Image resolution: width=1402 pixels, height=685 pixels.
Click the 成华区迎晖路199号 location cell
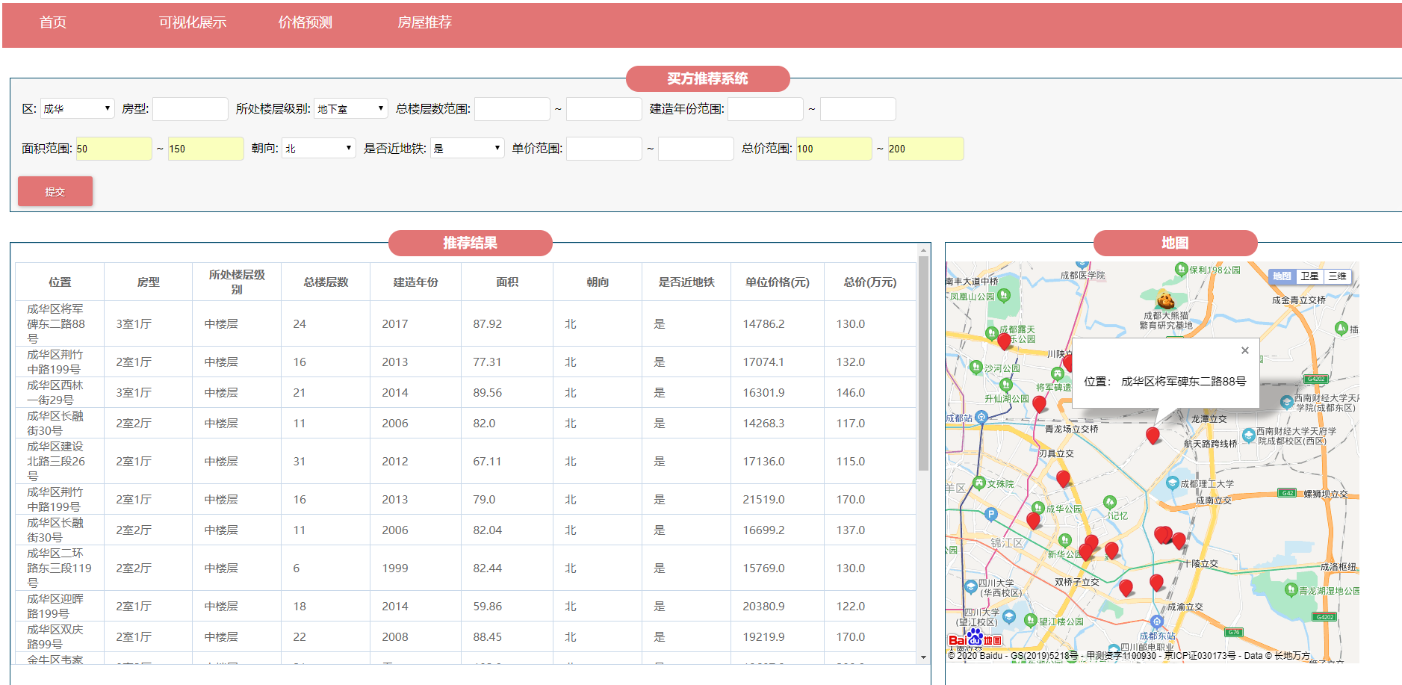point(60,606)
